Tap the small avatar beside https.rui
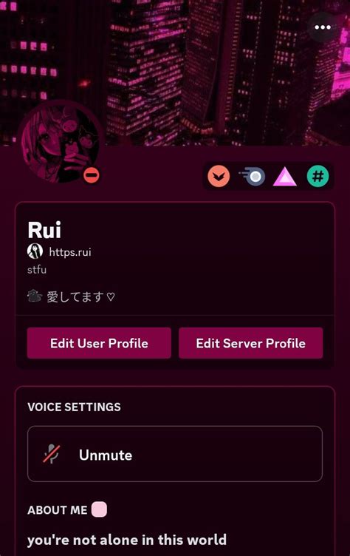The height and width of the screenshot is (556, 350). (35, 251)
